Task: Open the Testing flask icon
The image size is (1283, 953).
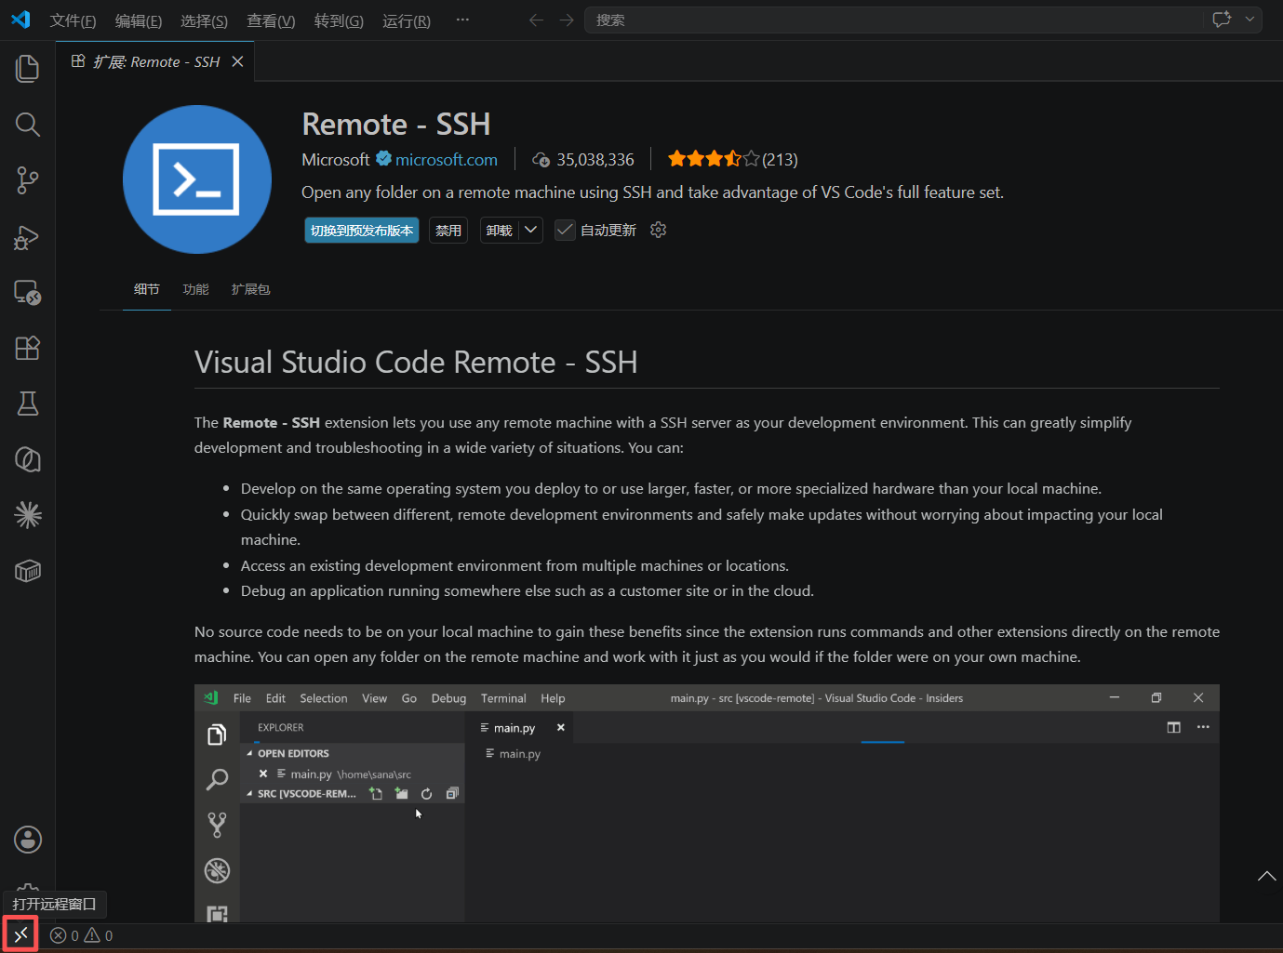Action: point(28,404)
